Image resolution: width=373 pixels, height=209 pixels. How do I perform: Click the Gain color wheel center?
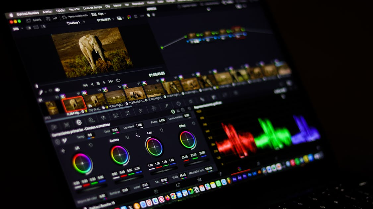point(154,147)
